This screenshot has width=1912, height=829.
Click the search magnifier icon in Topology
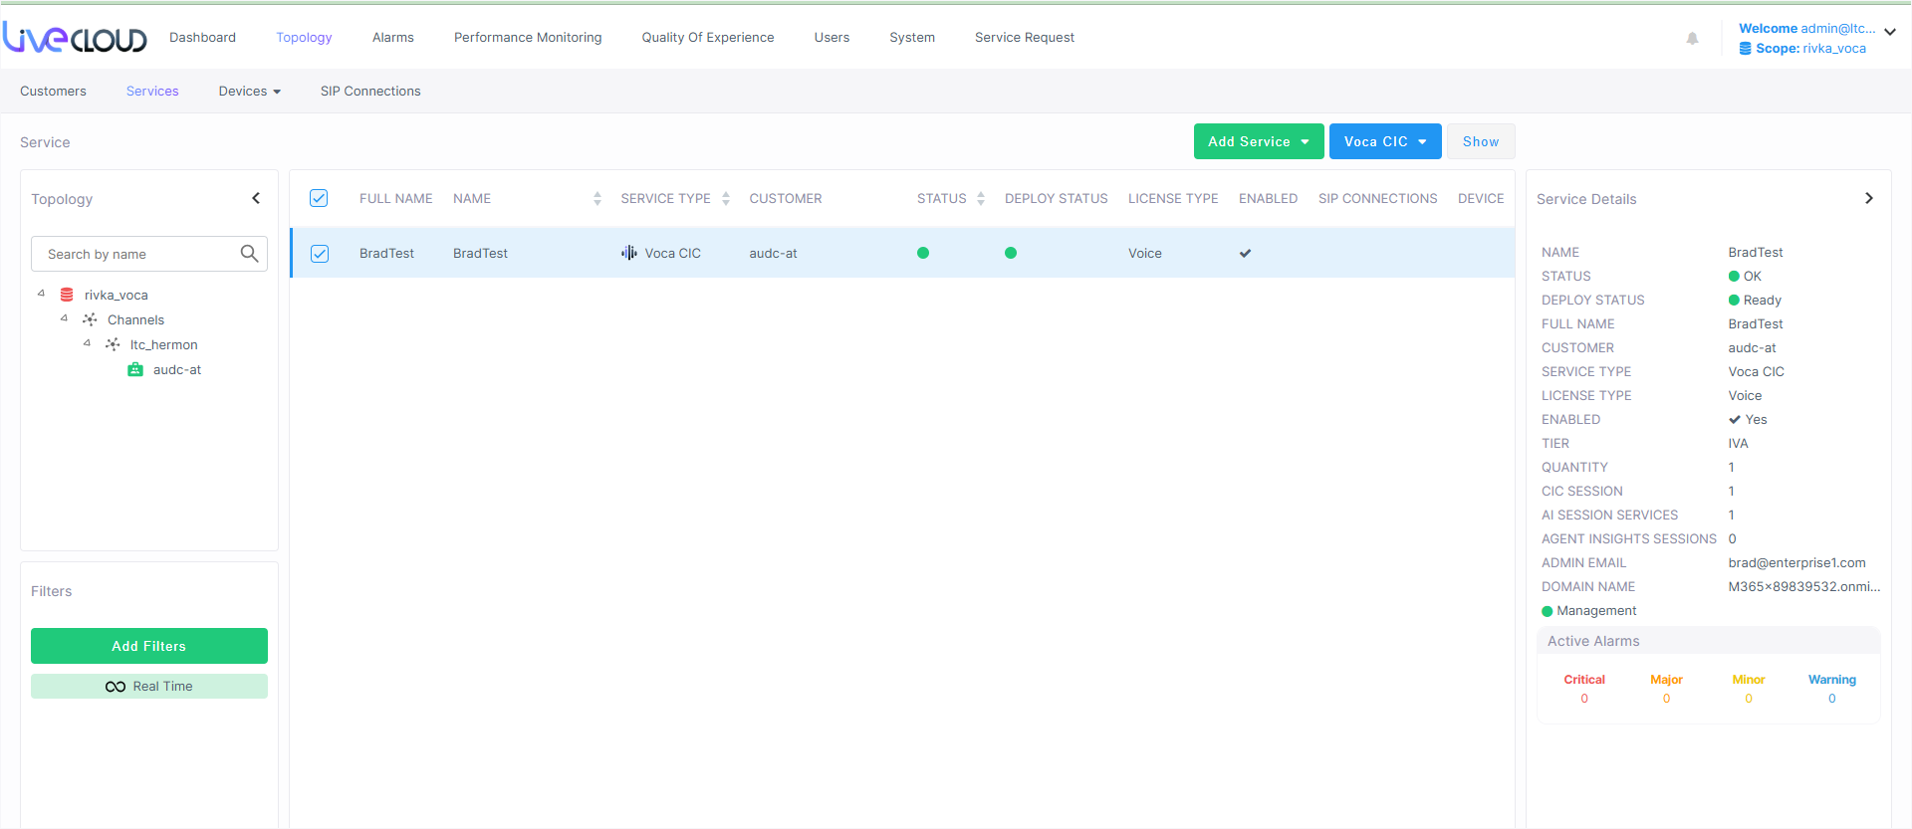click(249, 254)
